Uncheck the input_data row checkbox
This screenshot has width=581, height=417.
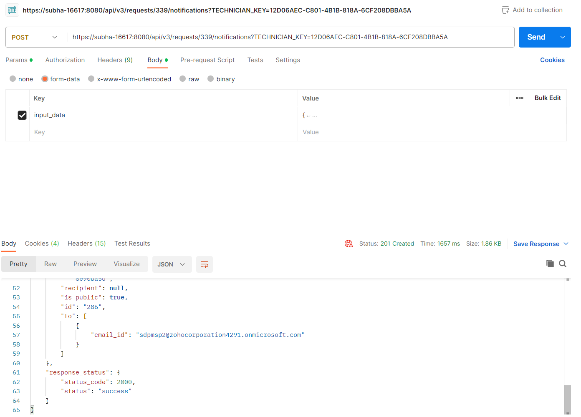point(22,115)
